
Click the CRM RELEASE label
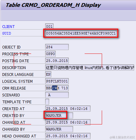pyautogui.click(x=14, y=88)
